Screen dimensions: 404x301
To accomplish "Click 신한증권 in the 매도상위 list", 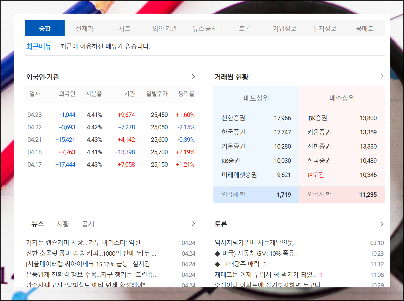I will [234, 118].
